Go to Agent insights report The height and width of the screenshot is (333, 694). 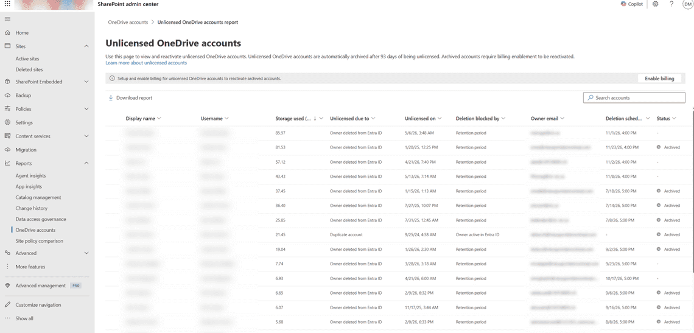pos(30,176)
